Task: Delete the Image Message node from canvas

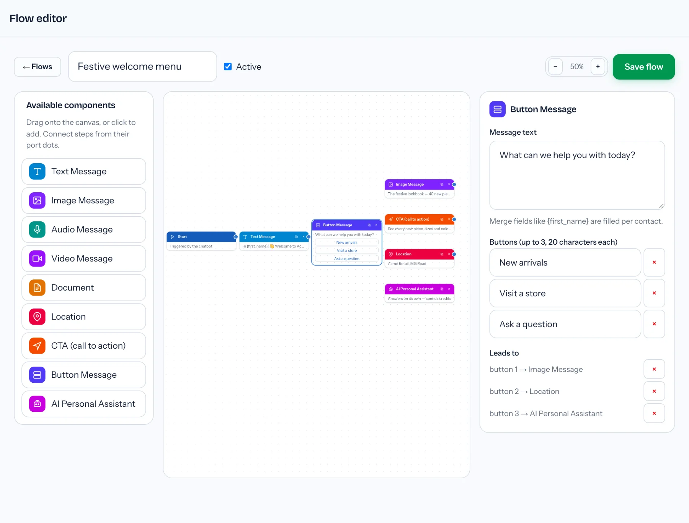Action: pyautogui.click(x=449, y=184)
